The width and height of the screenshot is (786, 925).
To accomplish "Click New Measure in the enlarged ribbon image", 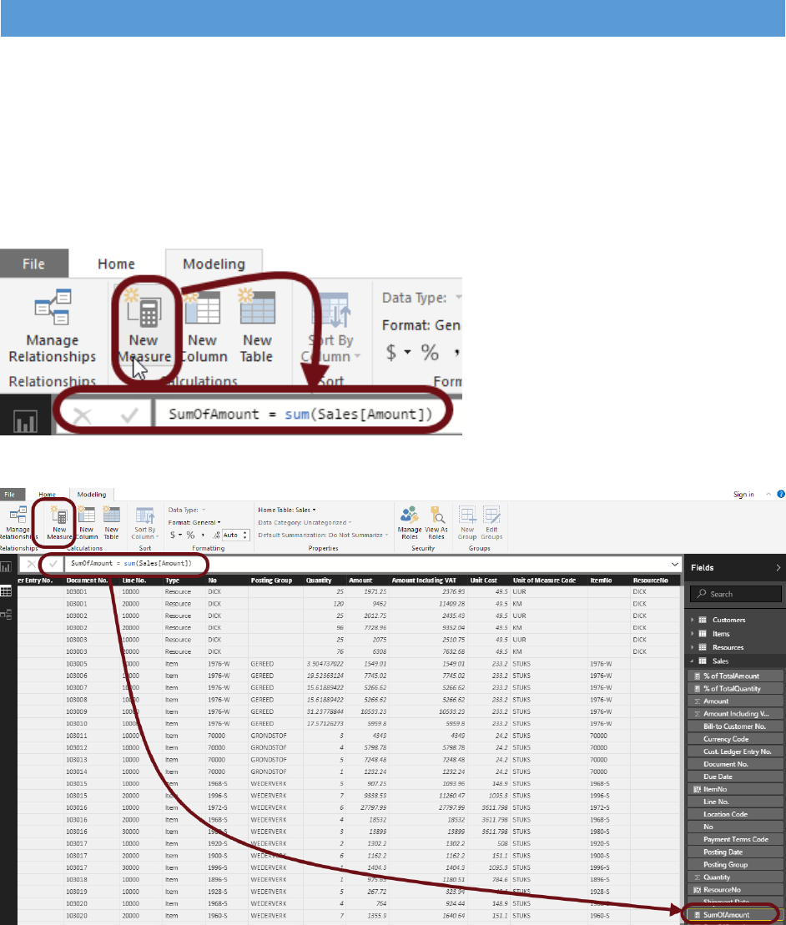I will [x=144, y=326].
